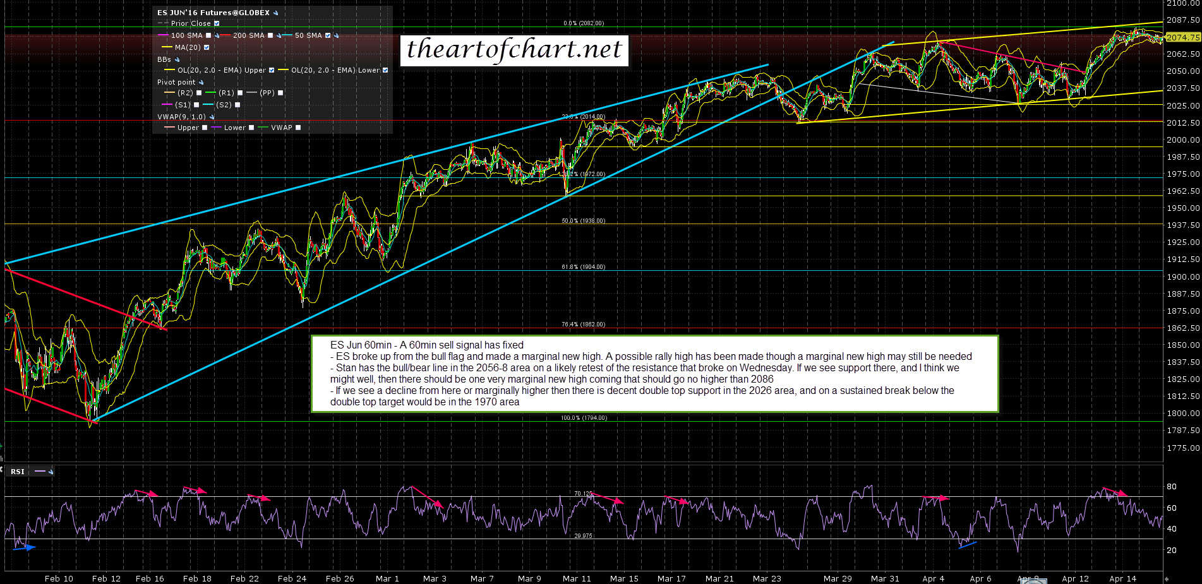Uncheck the Prior Close checkbox
Screen dimensions: 1202x584
[x=217, y=23]
